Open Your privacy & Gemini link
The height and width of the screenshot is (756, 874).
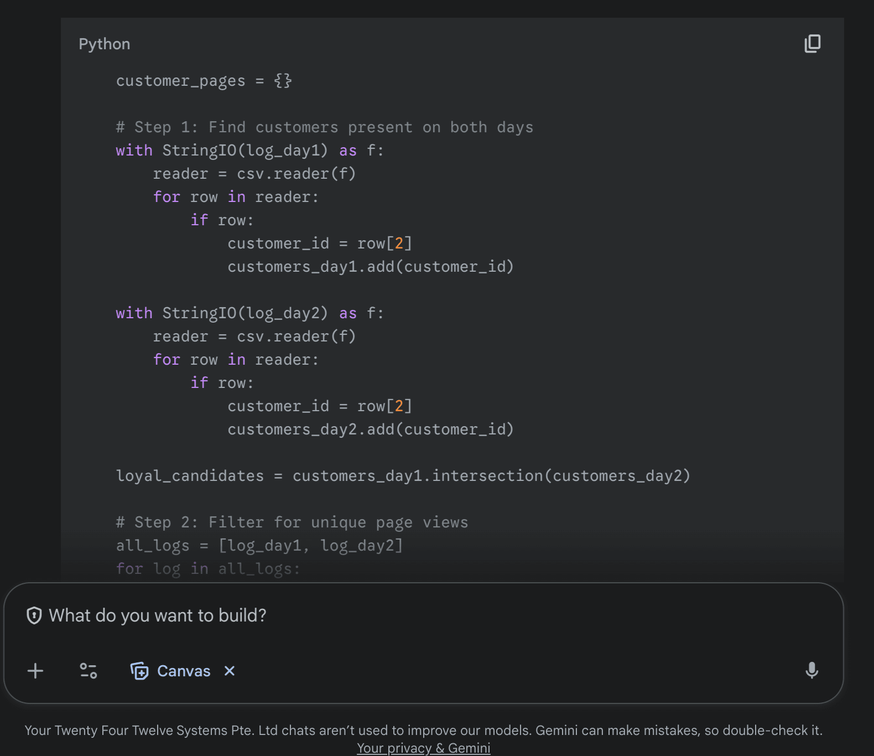(423, 748)
